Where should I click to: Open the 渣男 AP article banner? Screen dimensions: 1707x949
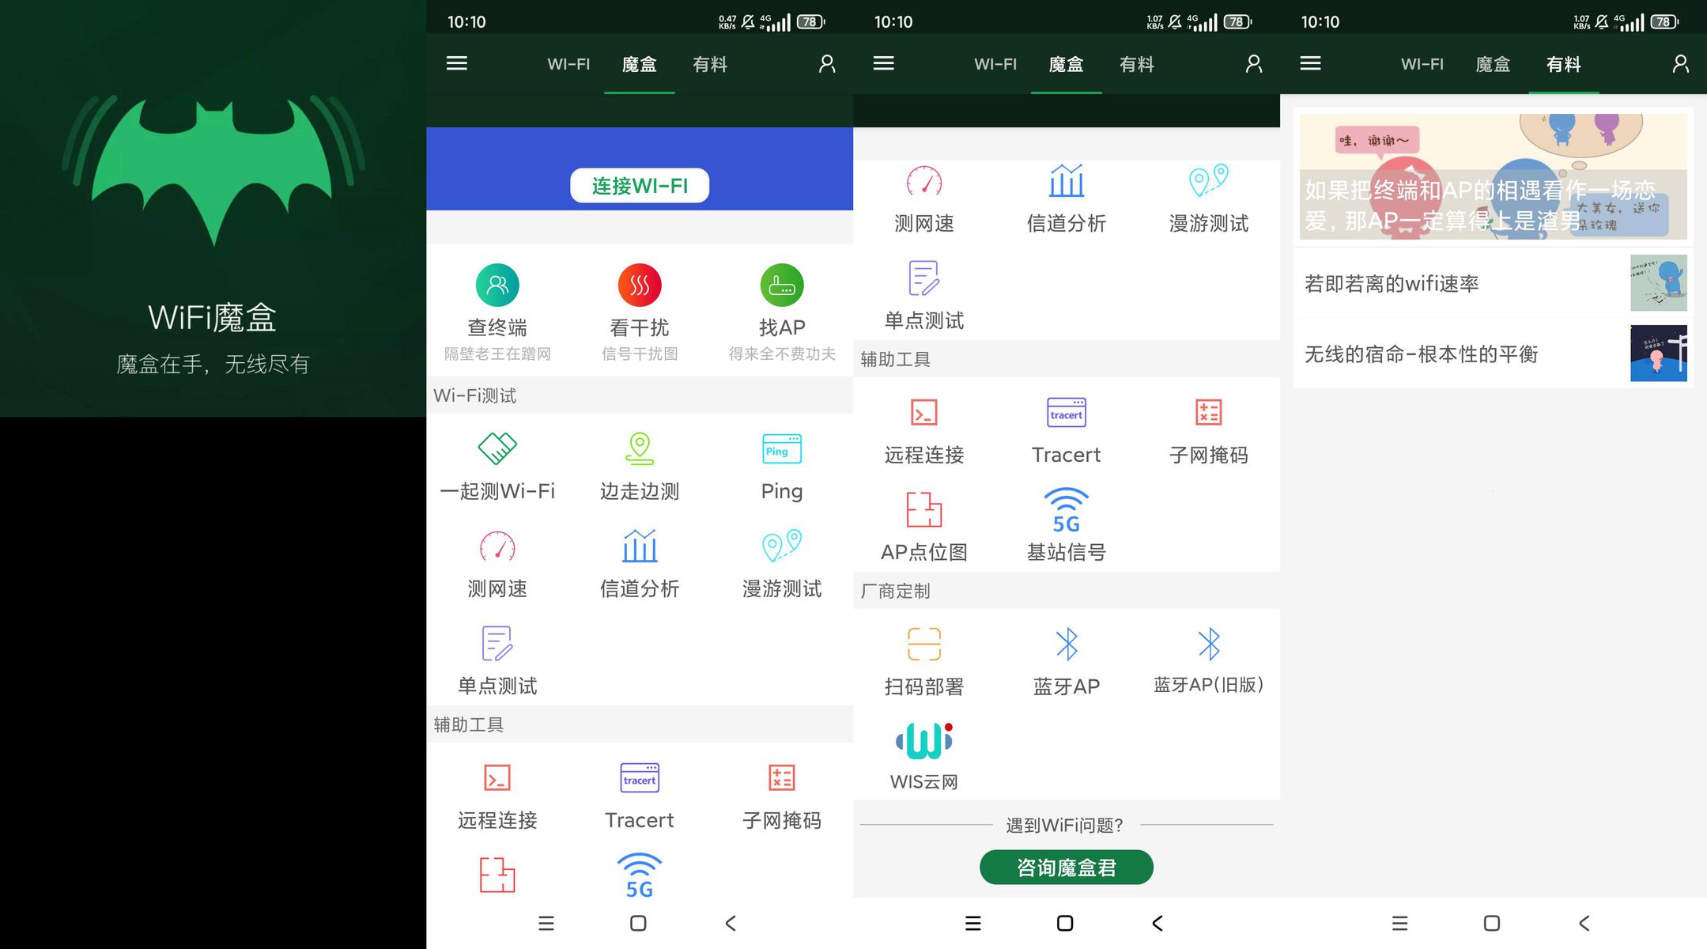[1493, 177]
